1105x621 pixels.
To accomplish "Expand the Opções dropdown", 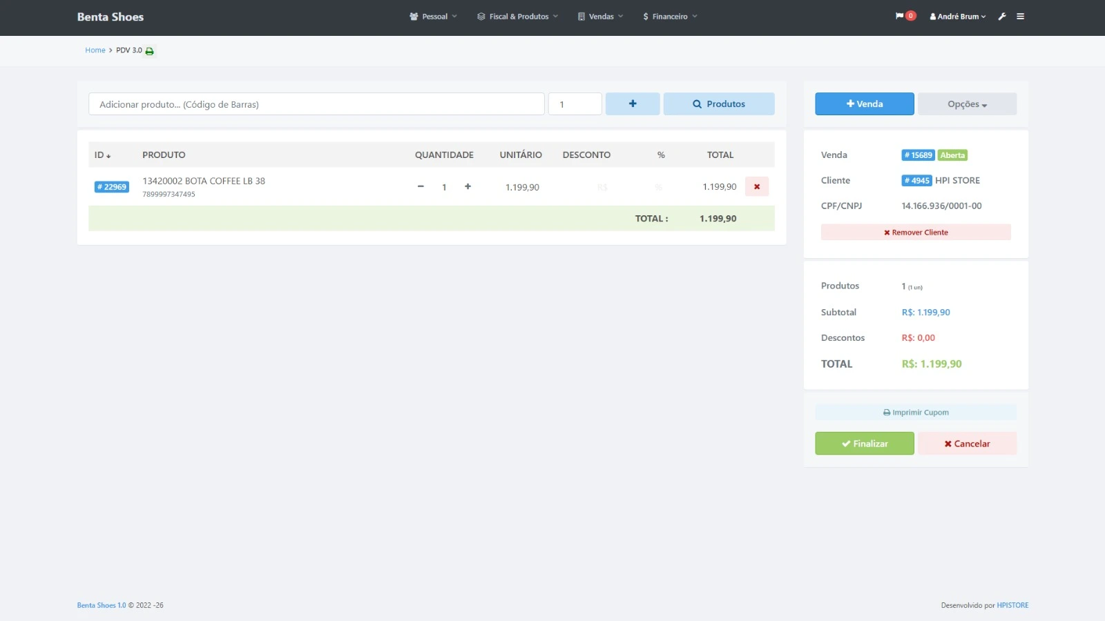I will coord(967,104).
